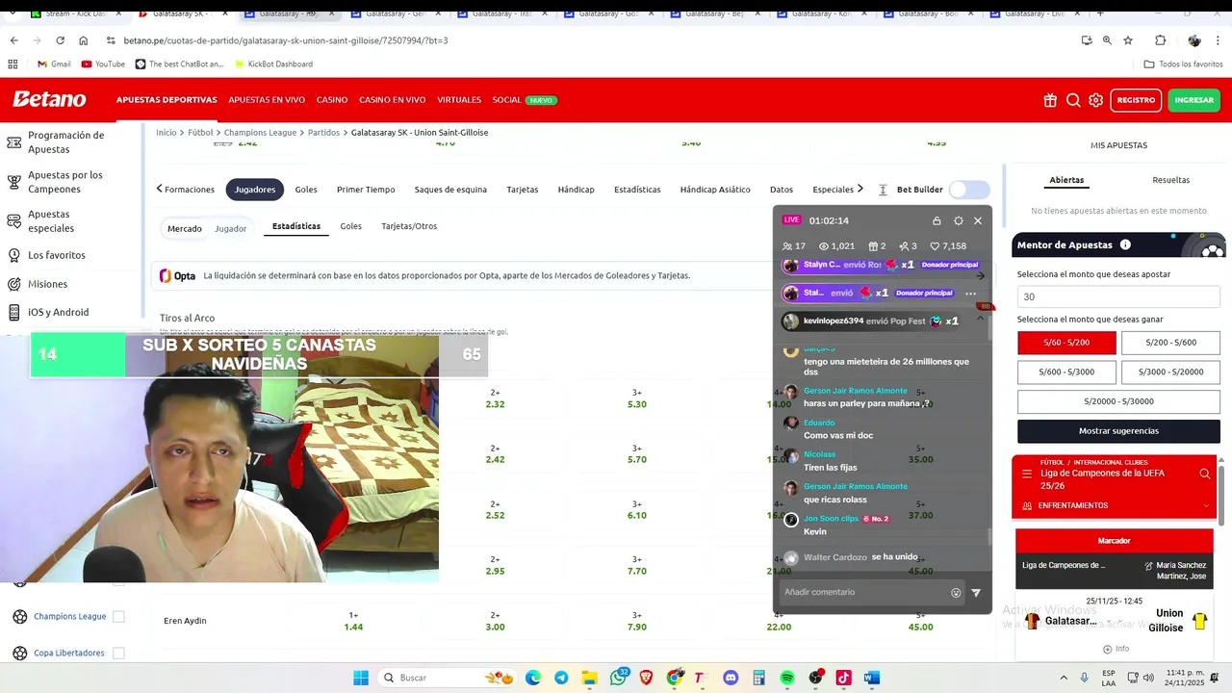
Task: Send the chat comment
Action: 976,593
